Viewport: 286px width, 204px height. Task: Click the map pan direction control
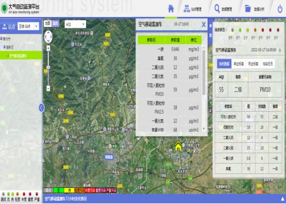click(x=48, y=36)
